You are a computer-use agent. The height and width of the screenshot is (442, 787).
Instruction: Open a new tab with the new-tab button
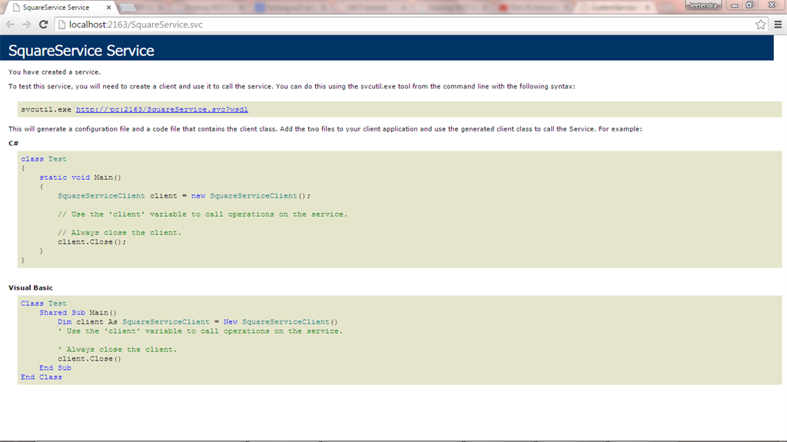(128, 8)
